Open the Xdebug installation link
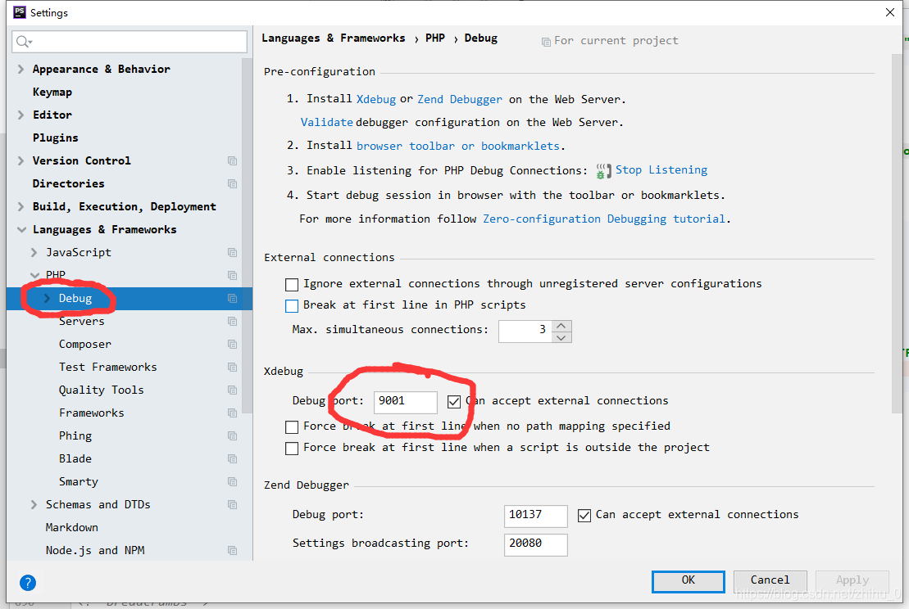909x609 pixels. click(x=375, y=99)
